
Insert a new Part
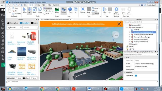click(x=70, y=10)
